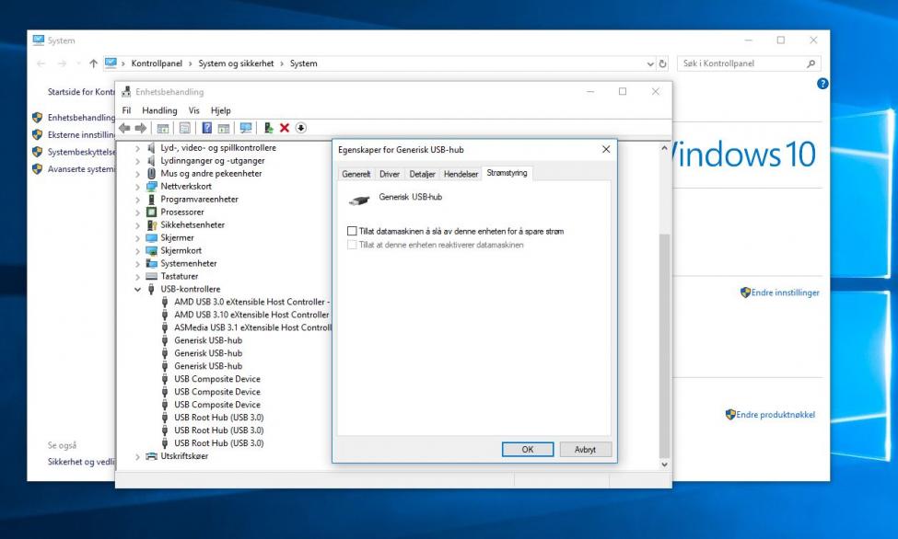The width and height of the screenshot is (898, 539).
Task: Select the Systemenheter category icon
Action: pyautogui.click(x=151, y=264)
